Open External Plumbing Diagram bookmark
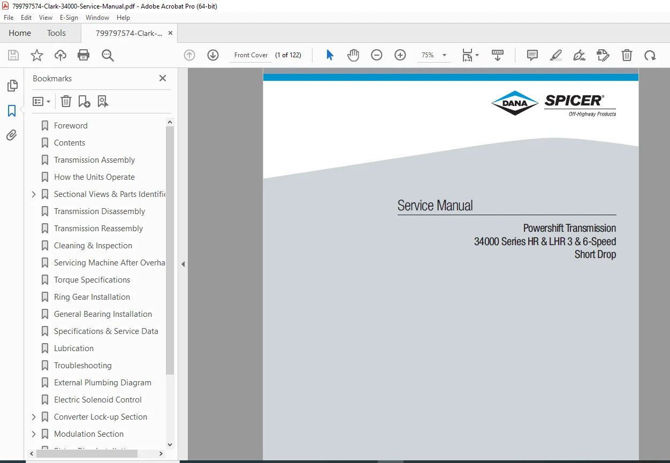The width and height of the screenshot is (670, 463). pos(103,383)
